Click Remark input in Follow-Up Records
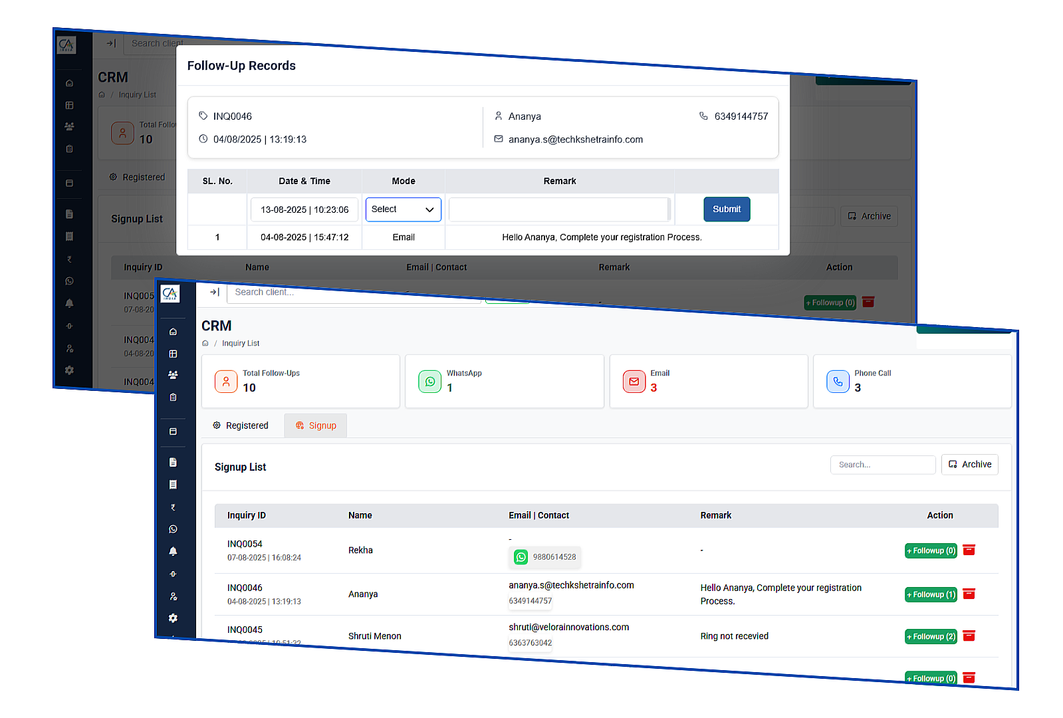The height and width of the screenshot is (718, 1063). (559, 209)
